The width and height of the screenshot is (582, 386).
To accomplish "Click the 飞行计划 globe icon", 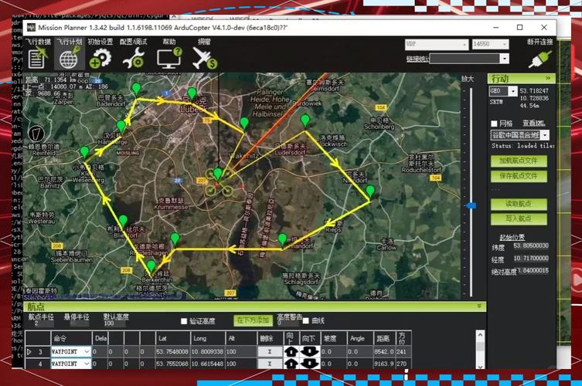I will [x=69, y=56].
